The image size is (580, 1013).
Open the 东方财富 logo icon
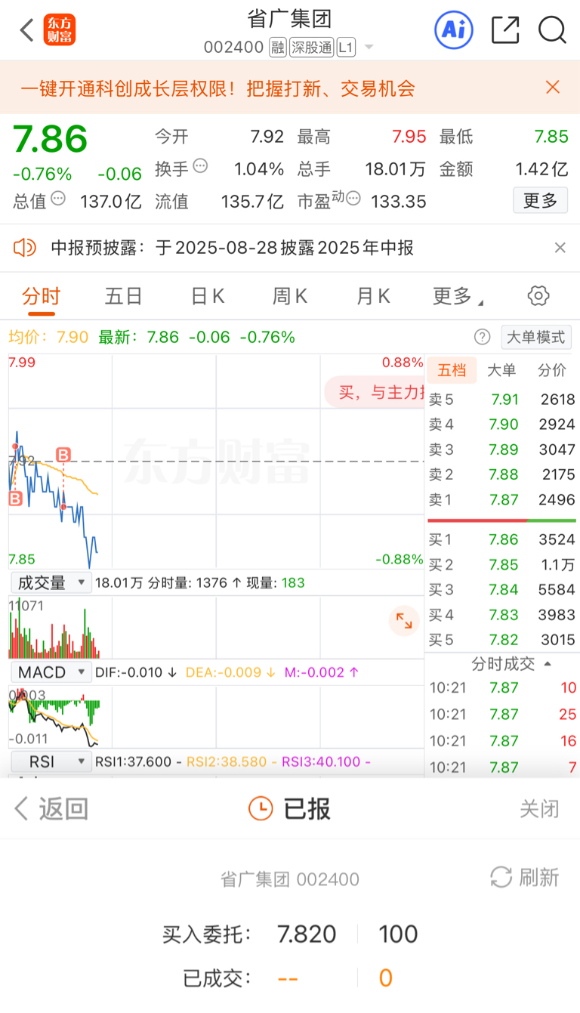click(x=60, y=30)
